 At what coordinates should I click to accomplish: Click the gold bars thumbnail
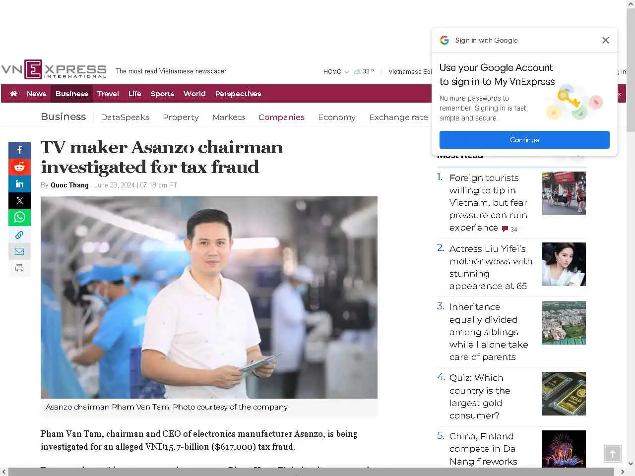pos(564,394)
